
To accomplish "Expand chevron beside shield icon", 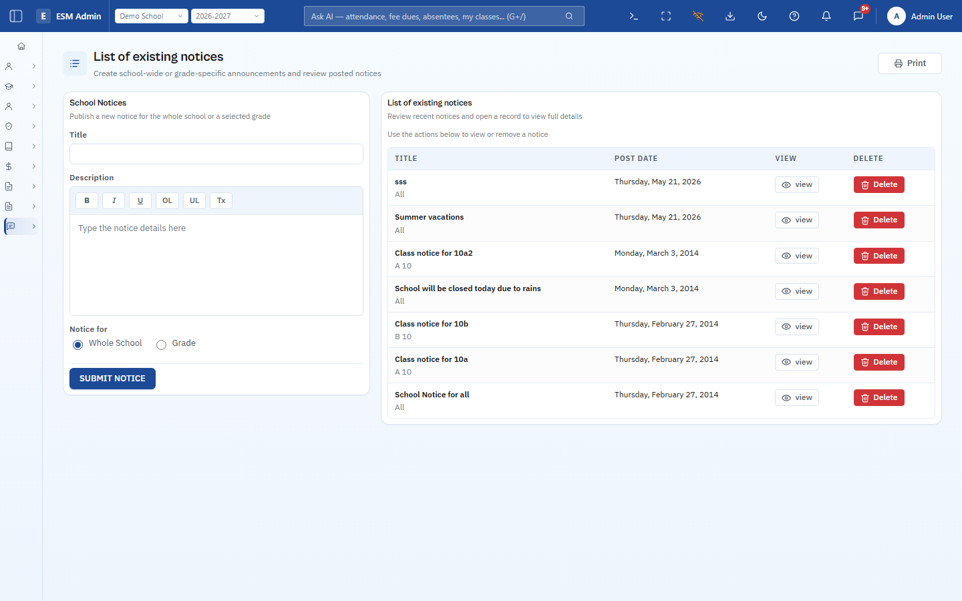I will click(x=34, y=126).
